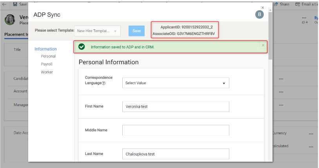
Task: Click the ApplicantID value text
Action: point(197,27)
